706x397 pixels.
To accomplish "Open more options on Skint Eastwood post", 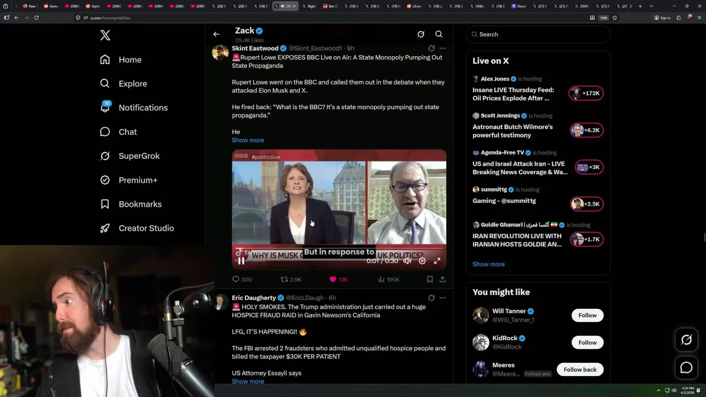I will click(x=442, y=49).
